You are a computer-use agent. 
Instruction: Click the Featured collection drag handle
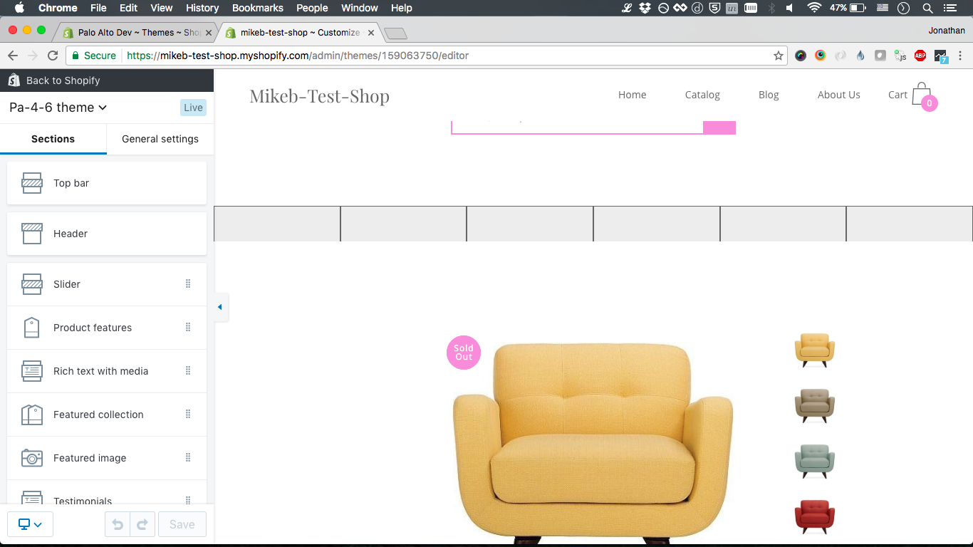pyautogui.click(x=187, y=414)
